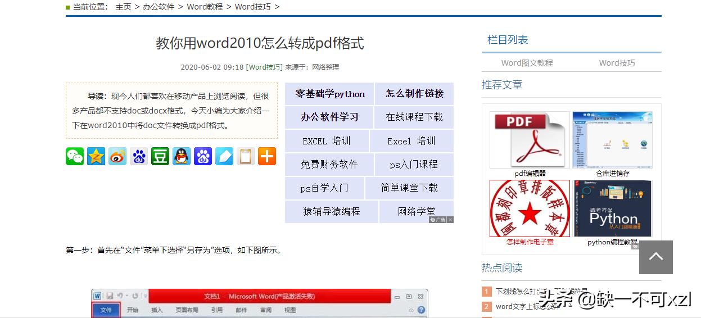
Task: Click the pdf编辑器 caption text
Action: [x=530, y=174]
